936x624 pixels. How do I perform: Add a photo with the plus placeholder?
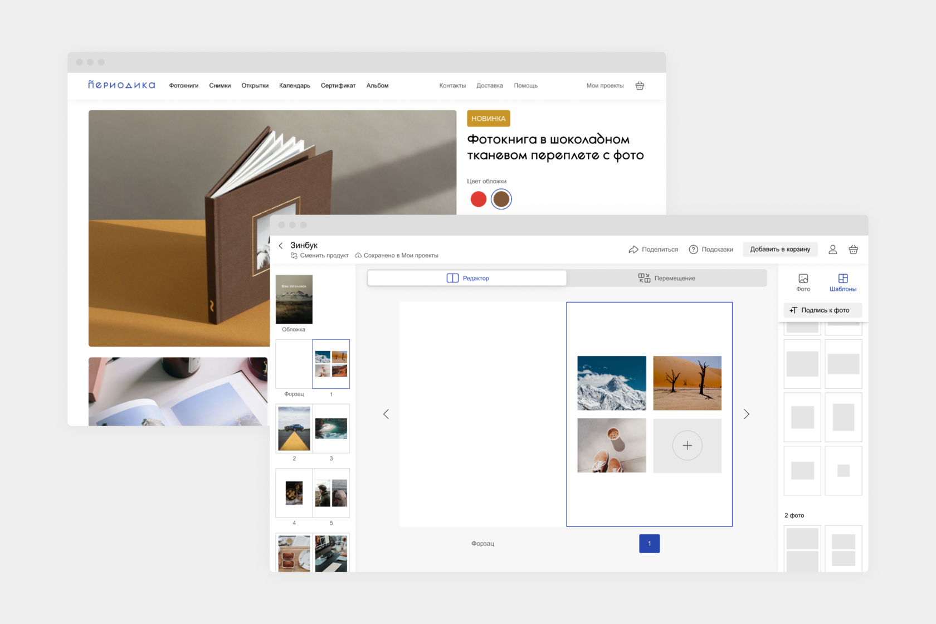tap(688, 446)
